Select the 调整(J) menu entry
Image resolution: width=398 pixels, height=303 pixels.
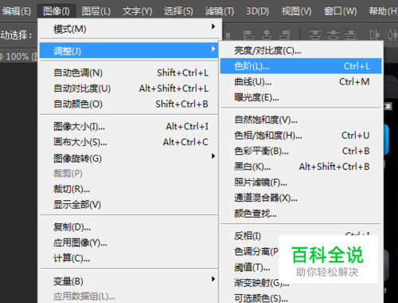pos(129,50)
